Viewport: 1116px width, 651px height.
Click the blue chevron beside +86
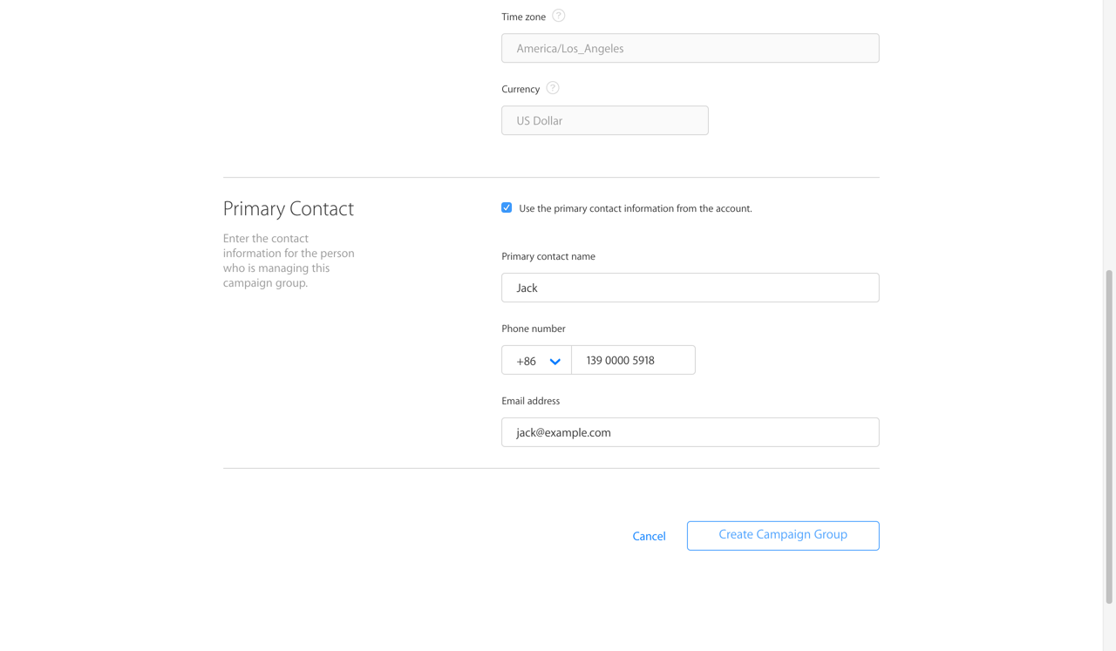tap(555, 361)
